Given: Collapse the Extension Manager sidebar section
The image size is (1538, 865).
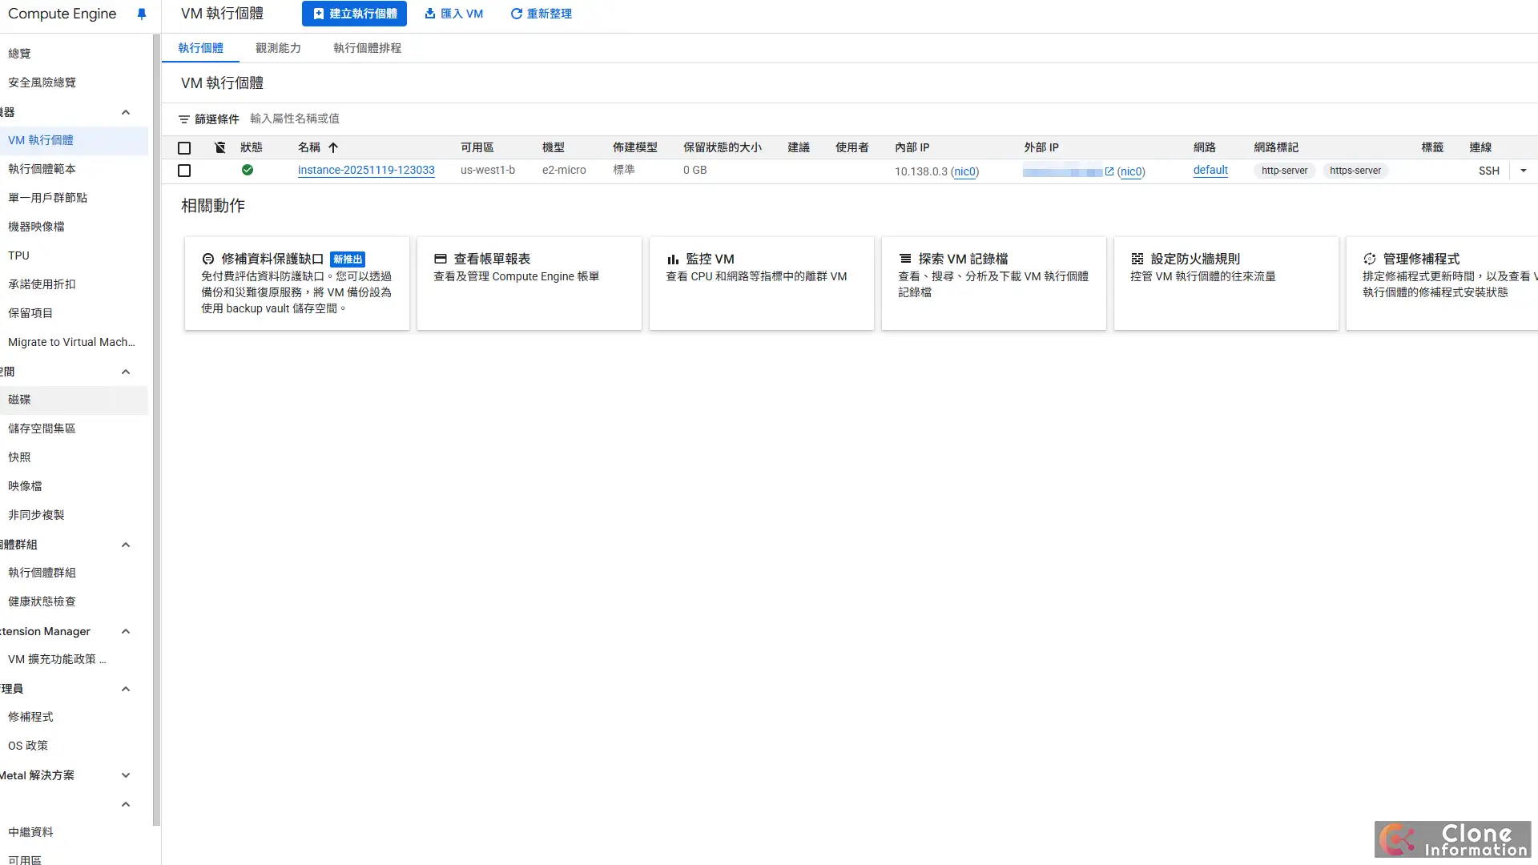Looking at the screenshot, I should (126, 631).
